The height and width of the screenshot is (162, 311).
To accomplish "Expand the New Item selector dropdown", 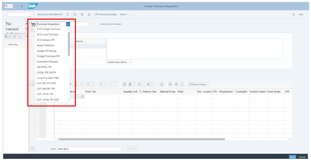I will (121, 149).
